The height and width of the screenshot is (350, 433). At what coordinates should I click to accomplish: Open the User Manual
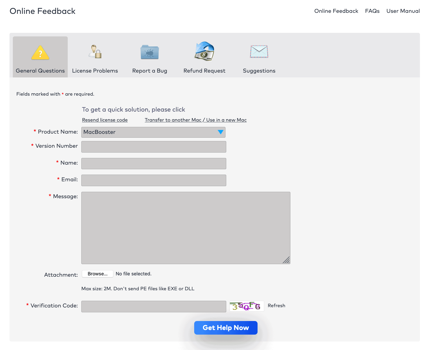click(x=403, y=11)
